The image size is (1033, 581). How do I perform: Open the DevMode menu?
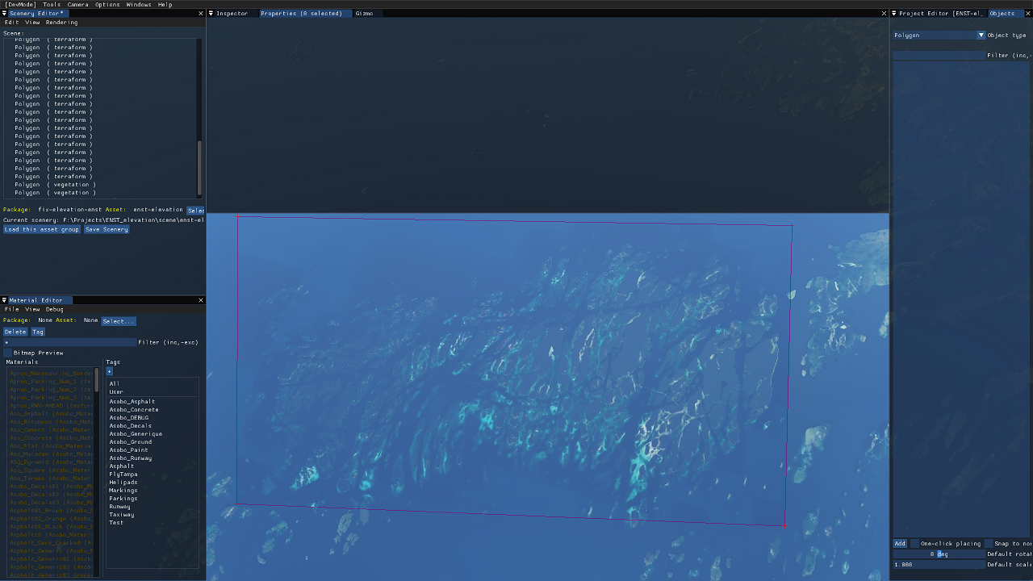coord(20,5)
